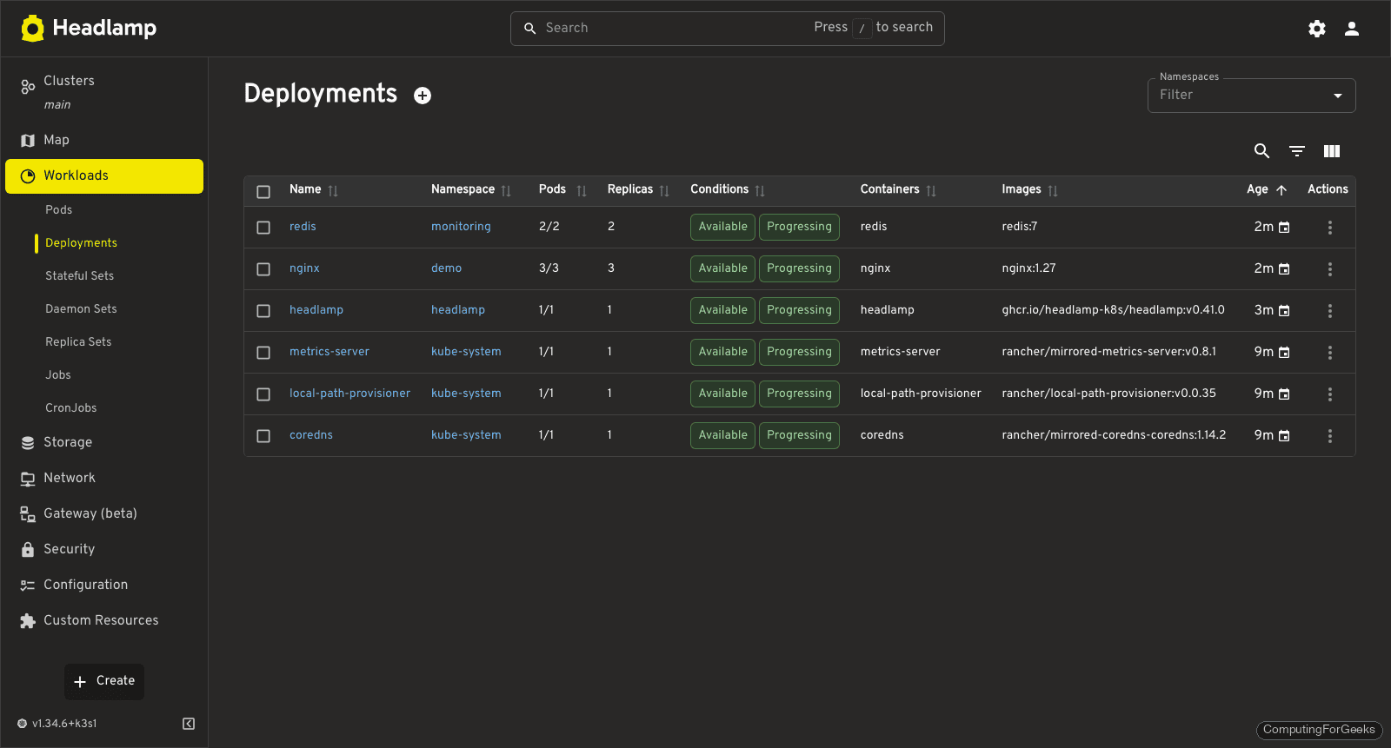This screenshot has width=1391, height=748.
Task: Go to CronJobs under Workloads
Action: [x=71, y=408]
